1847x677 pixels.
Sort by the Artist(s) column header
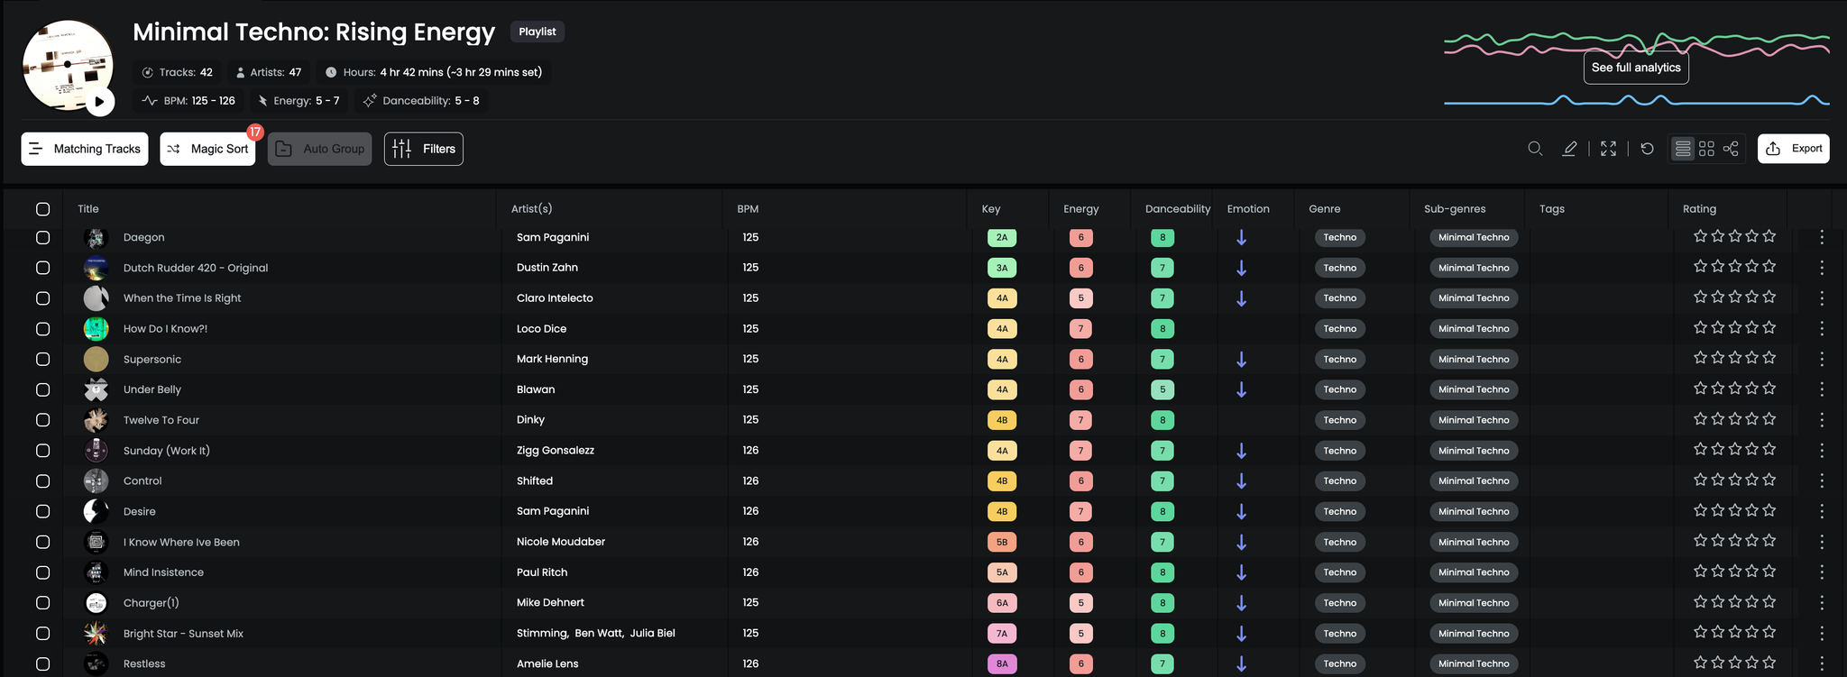click(532, 209)
